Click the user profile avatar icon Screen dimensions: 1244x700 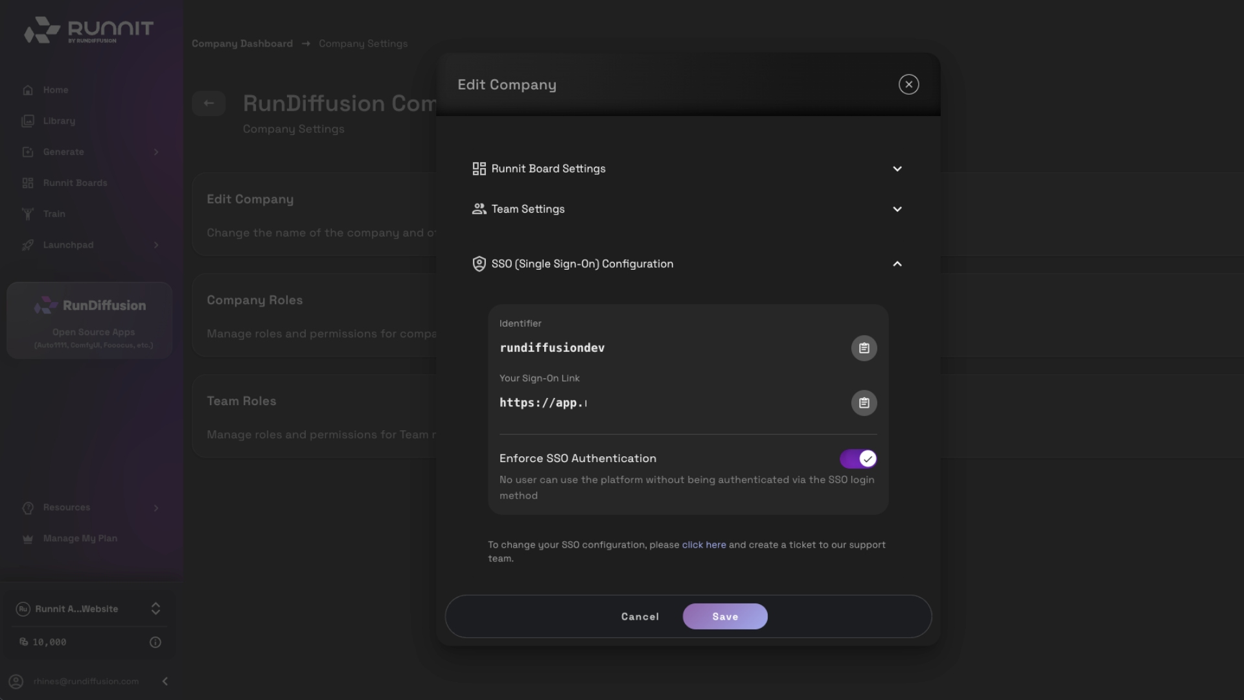(x=16, y=682)
